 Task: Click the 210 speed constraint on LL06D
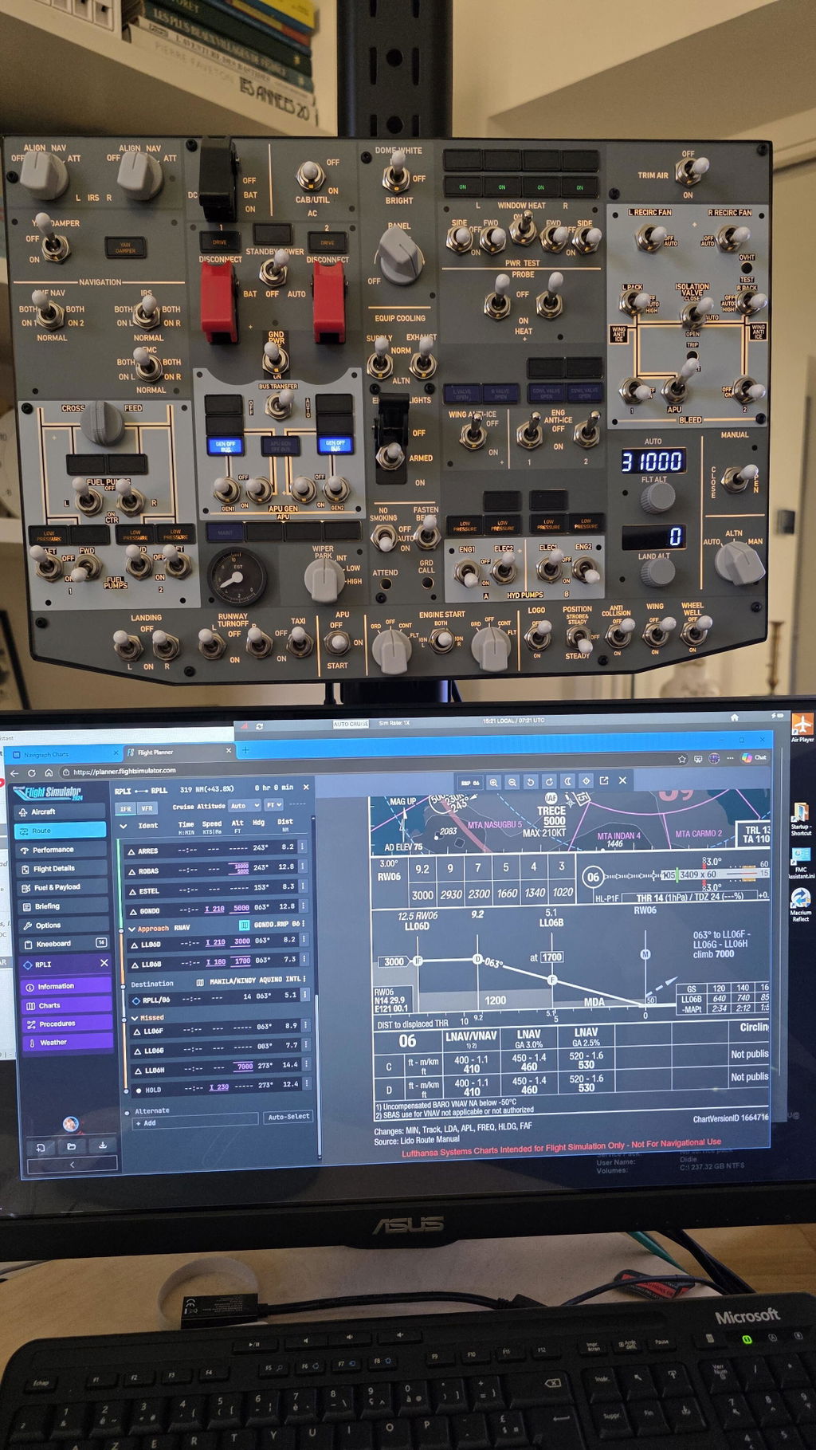tap(214, 942)
